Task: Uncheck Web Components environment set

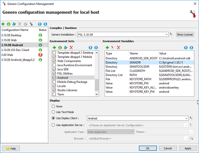Action: [54, 61]
